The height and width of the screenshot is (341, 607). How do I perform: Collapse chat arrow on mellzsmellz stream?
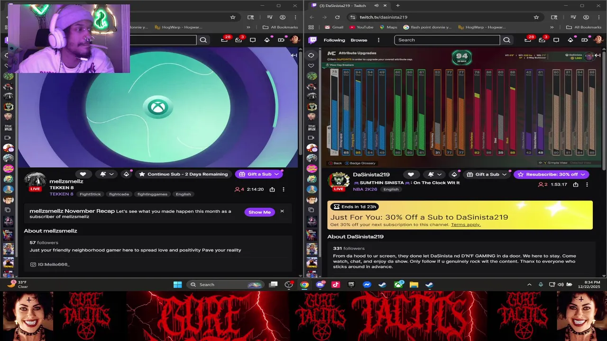(x=294, y=55)
